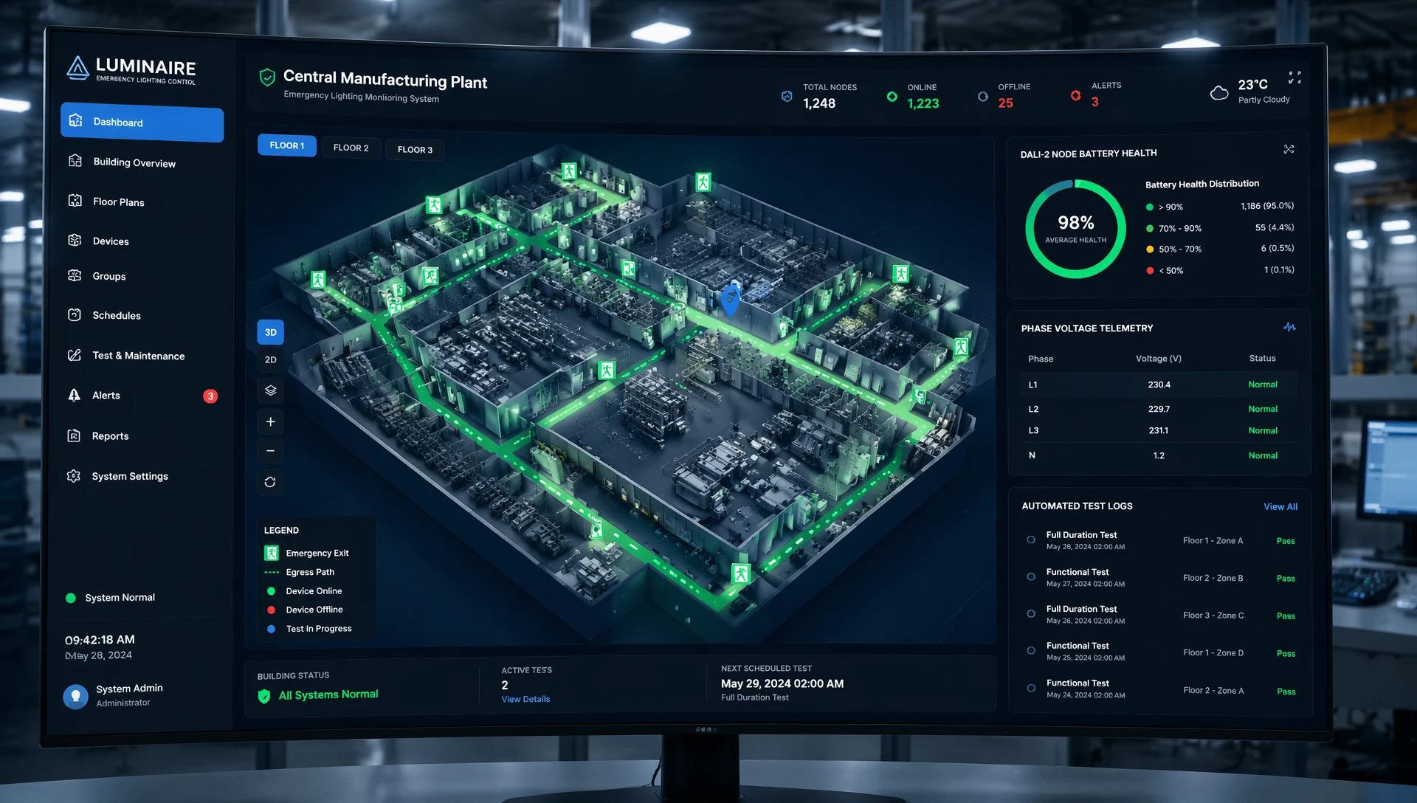Click the Floor 3 - Zone C log entry
Viewport: 1417px width, 803px height.
(1213, 616)
